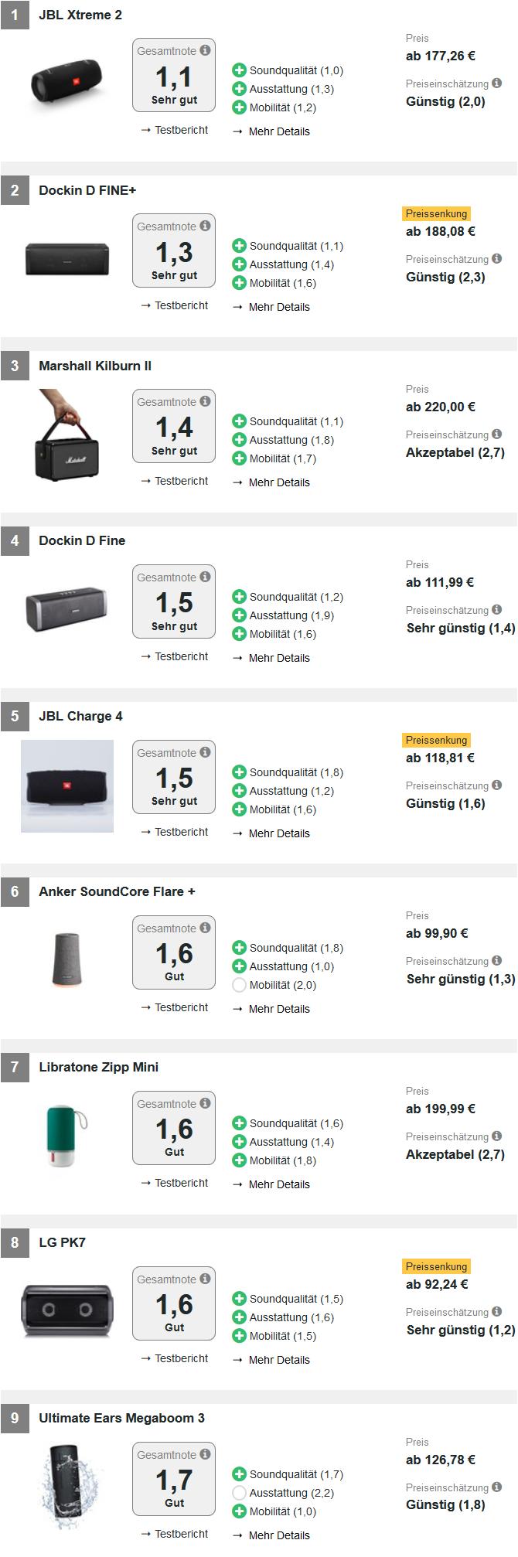Click Gesamtnote info icon for Anker SoundCore Flare +
This screenshot has height=1557, width=518.
tap(205, 928)
